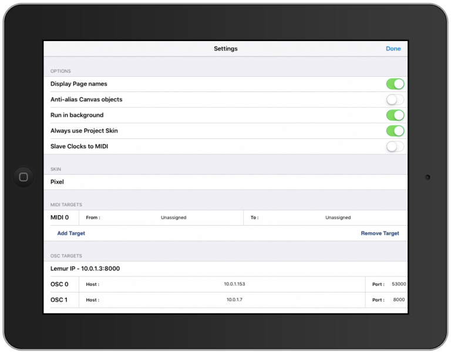Screen dimensions: 451x354
Task: Edit OSC 1 port 8000 field
Action: tap(398, 300)
